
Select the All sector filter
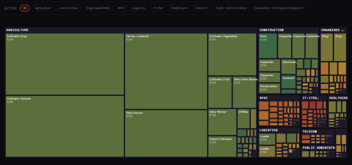click(x=25, y=8)
